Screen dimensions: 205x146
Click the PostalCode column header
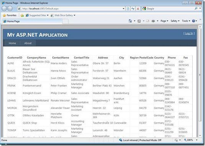[146, 58]
